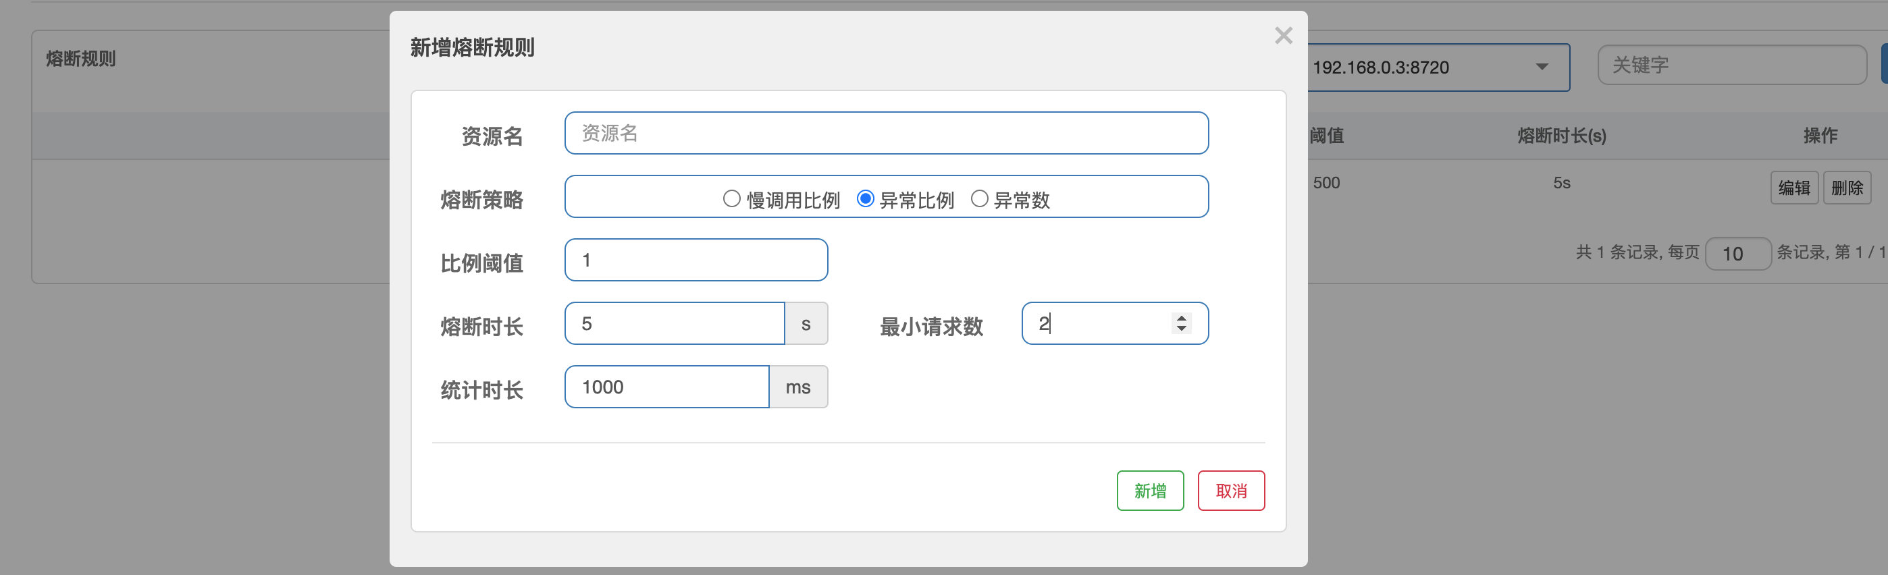Click the 熔断时长(s) column header

(x=1561, y=136)
